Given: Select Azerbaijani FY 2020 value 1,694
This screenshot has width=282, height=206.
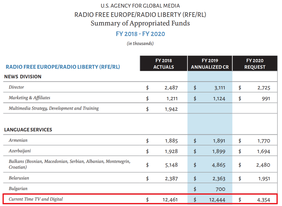Looking at the screenshot, I should pyautogui.click(x=263, y=151).
